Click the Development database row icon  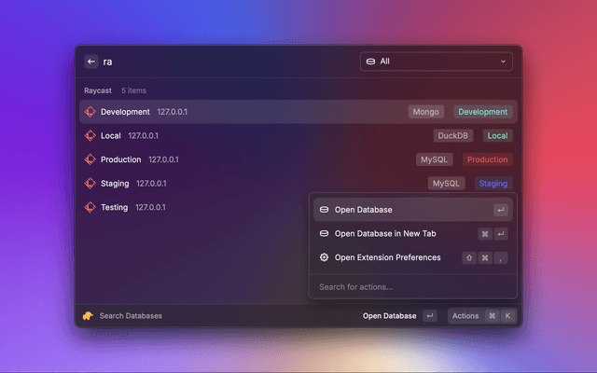[90, 112]
